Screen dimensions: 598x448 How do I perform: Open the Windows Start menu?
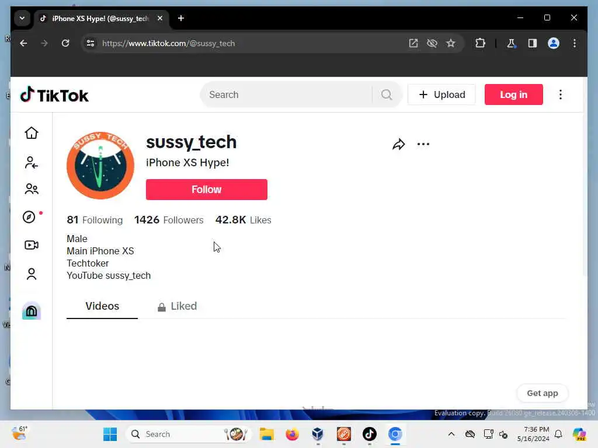point(110,434)
